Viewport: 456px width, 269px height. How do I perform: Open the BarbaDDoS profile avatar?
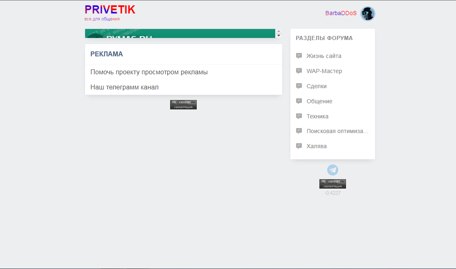368,13
